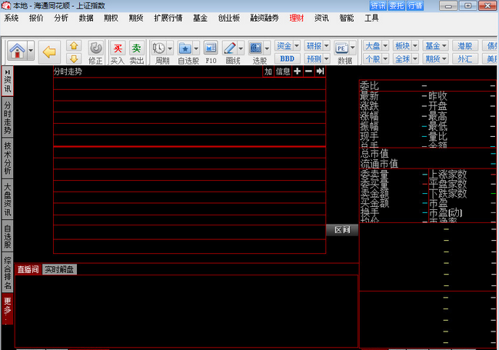
Task: Click the home page house icon
Action: [x=17, y=52]
